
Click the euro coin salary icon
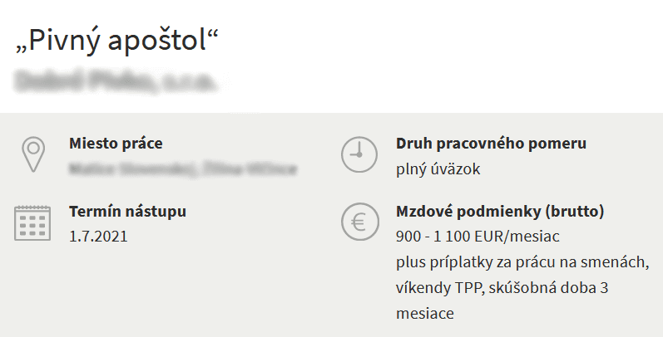coord(359,222)
